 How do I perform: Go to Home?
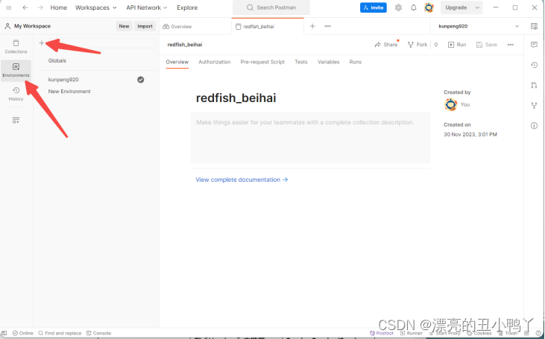click(x=58, y=7)
